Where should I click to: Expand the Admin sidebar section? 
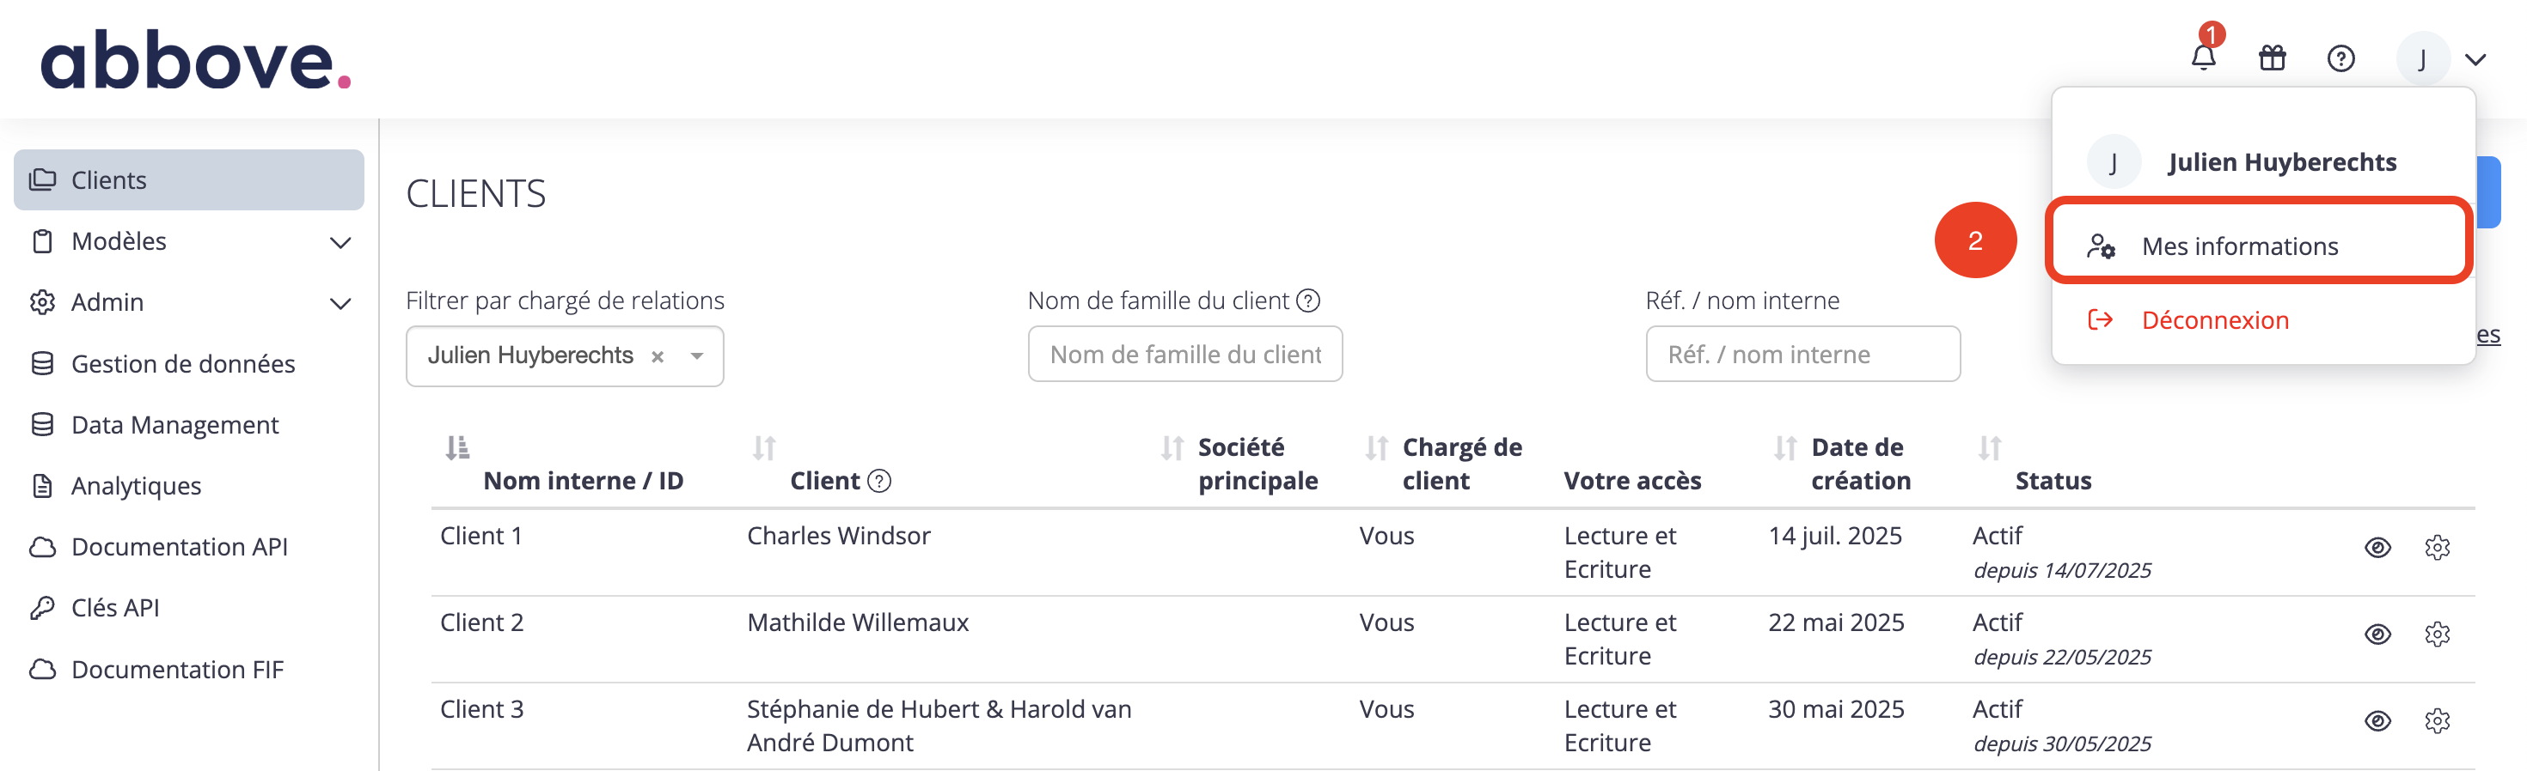[340, 303]
